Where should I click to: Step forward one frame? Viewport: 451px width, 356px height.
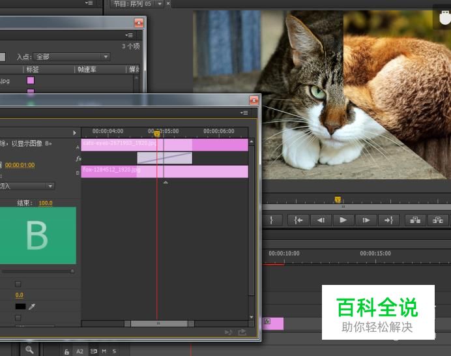[x=366, y=220]
